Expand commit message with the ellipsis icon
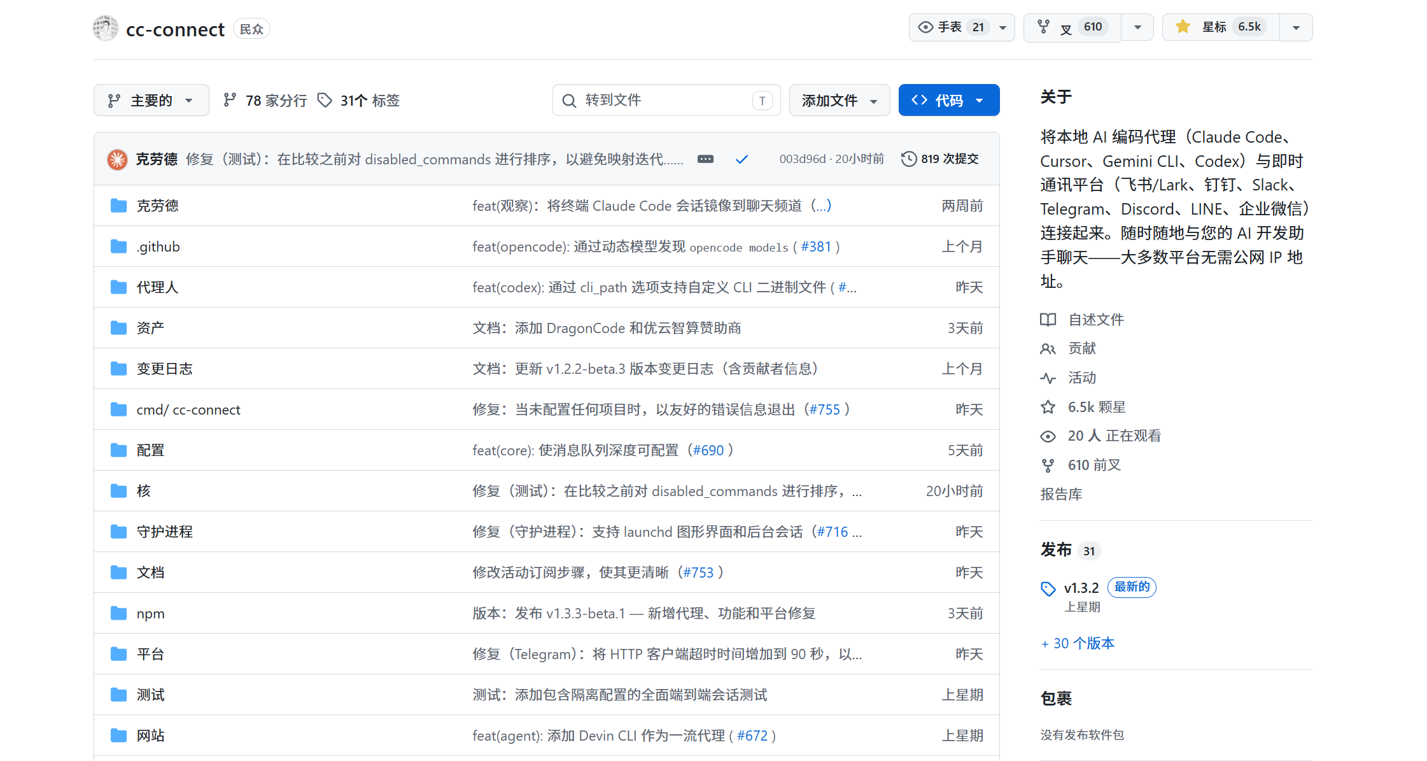 pyautogui.click(x=705, y=159)
